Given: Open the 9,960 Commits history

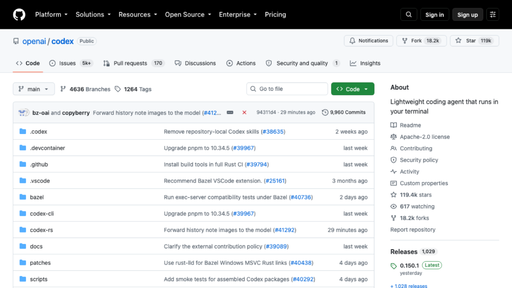Looking at the screenshot, I should point(344,112).
